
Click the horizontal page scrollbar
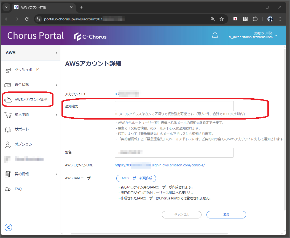(149, 234)
